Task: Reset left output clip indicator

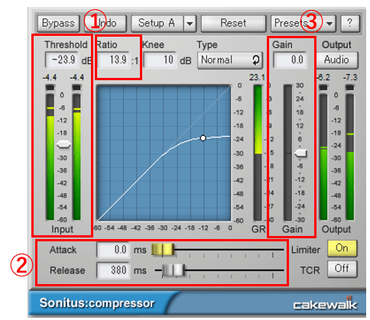Action: (x=323, y=88)
